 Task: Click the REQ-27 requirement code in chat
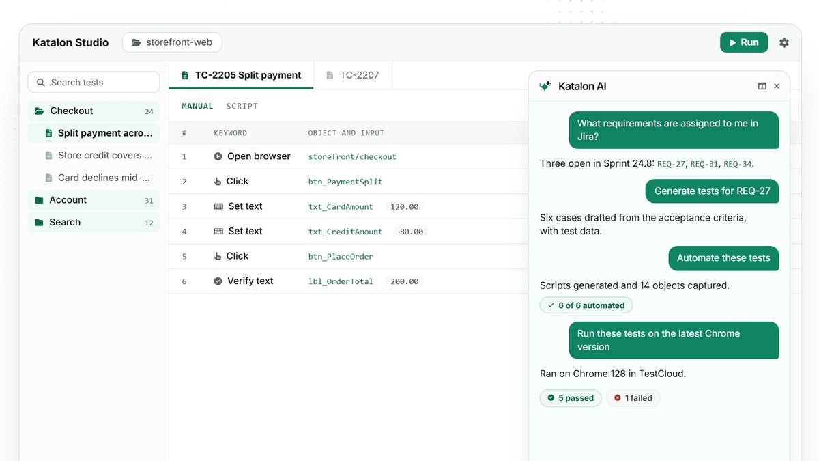click(672, 164)
